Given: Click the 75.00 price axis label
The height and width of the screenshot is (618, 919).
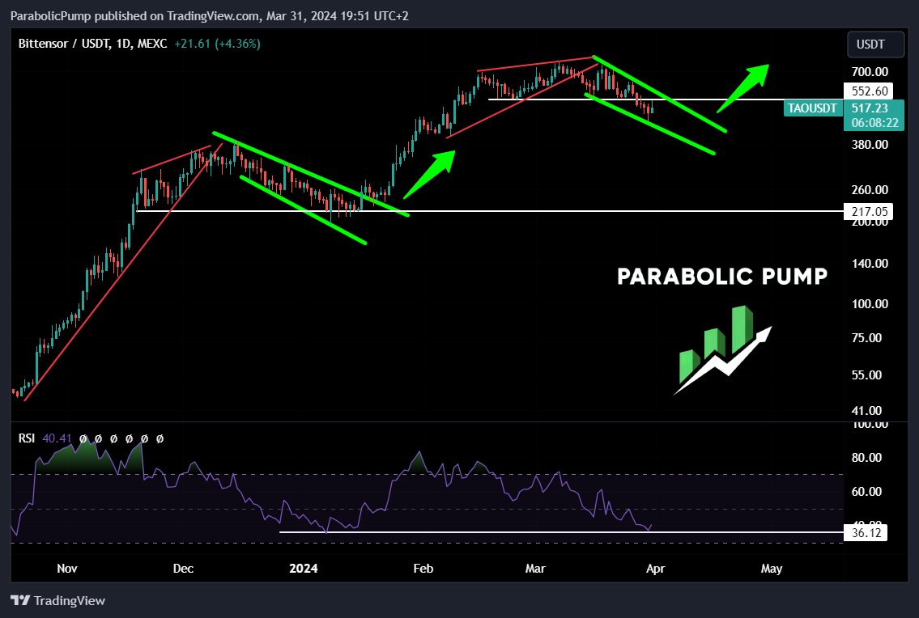Looking at the screenshot, I should [x=866, y=337].
